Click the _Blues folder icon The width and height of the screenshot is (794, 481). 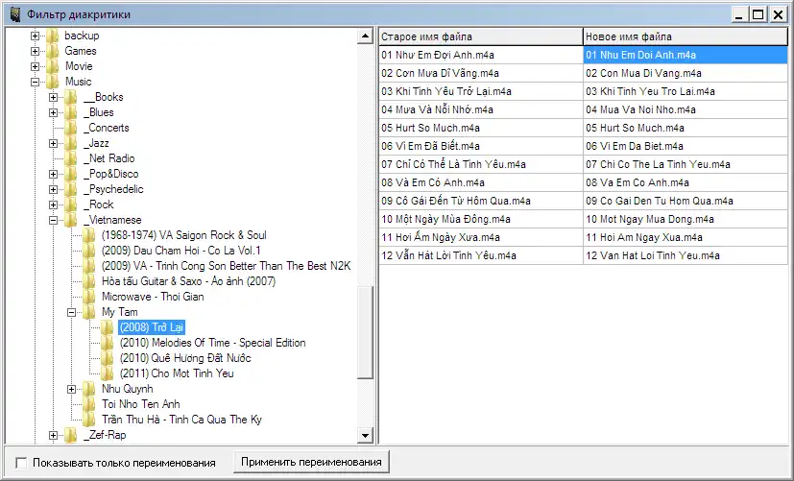71,112
